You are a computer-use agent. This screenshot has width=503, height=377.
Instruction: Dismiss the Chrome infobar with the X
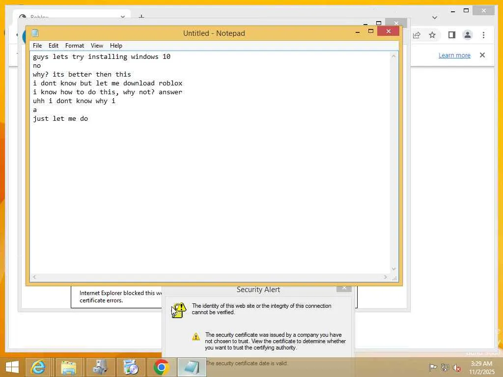coord(482,55)
